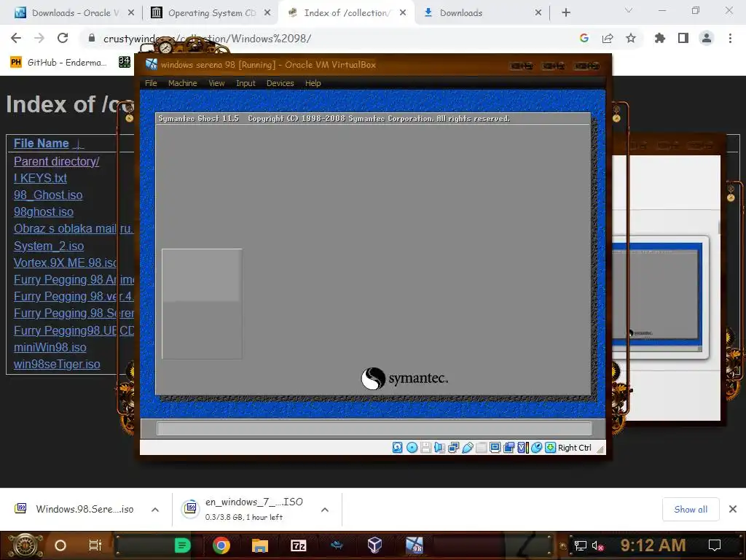The width and height of the screenshot is (746, 560).
Task: Open the Vortex.9X.ME.98 iso link
Action: click(65, 262)
